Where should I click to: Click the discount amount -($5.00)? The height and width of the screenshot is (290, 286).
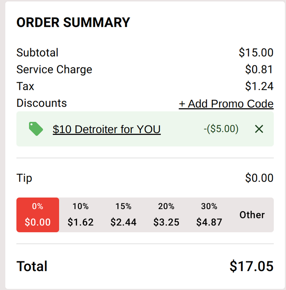pyautogui.click(x=221, y=129)
